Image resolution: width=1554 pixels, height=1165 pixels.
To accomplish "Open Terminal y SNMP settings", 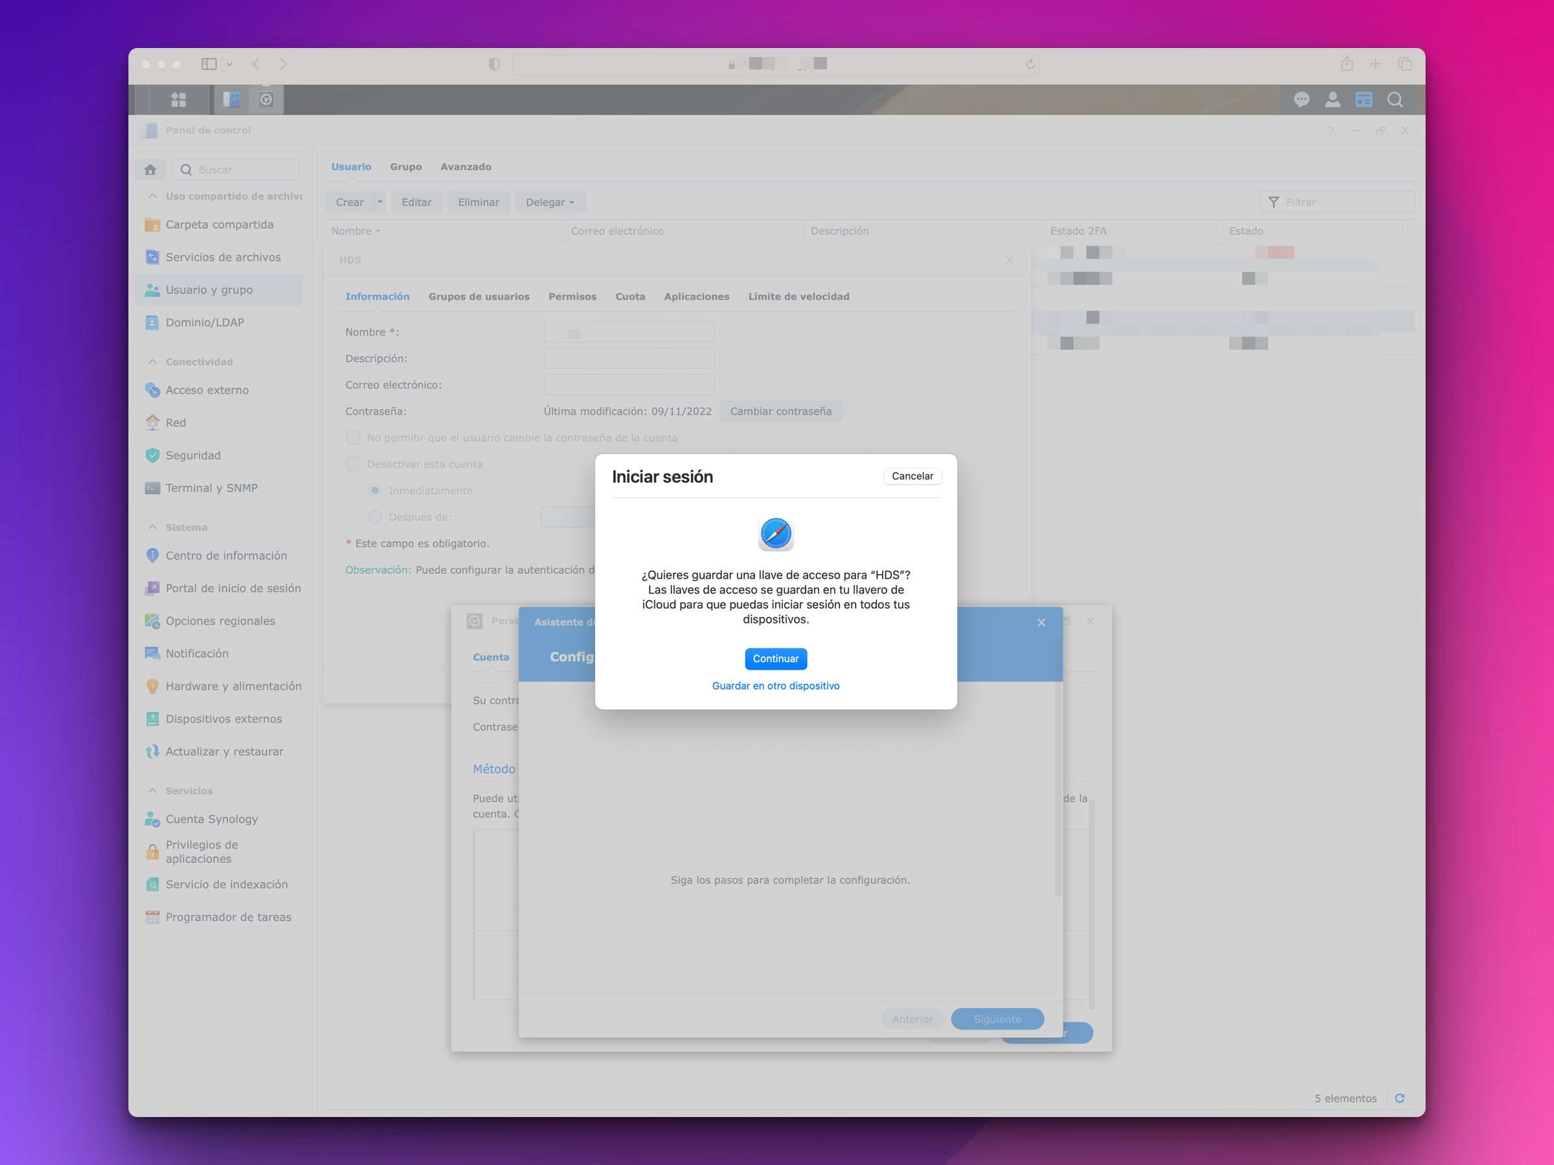I will [x=219, y=488].
